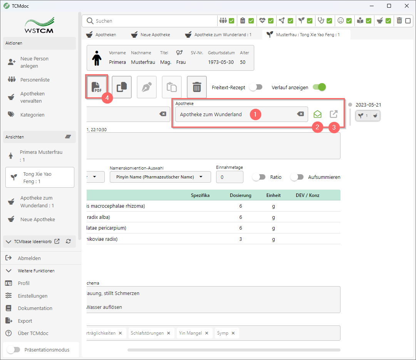This screenshot has height=360, width=416.
Task: Expand the TCMbase Ideenkorb chevron
Action: (8, 242)
